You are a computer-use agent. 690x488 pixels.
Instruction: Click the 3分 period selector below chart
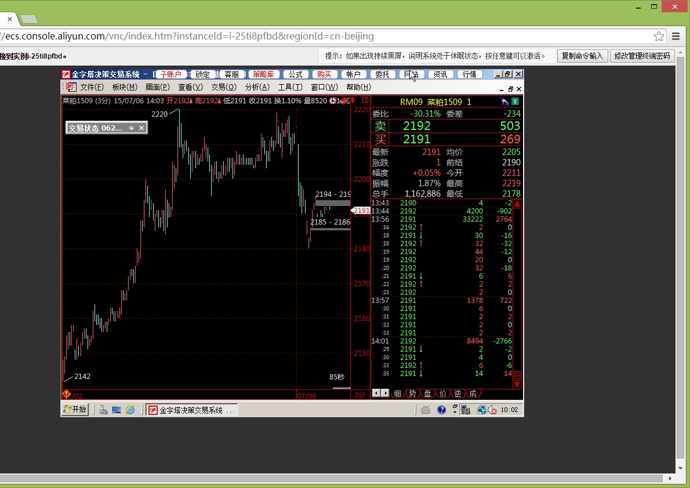click(x=360, y=395)
